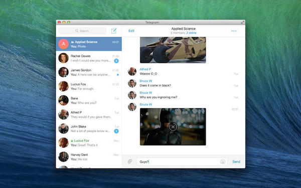Click the 2 online members link

tap(192, 33)
